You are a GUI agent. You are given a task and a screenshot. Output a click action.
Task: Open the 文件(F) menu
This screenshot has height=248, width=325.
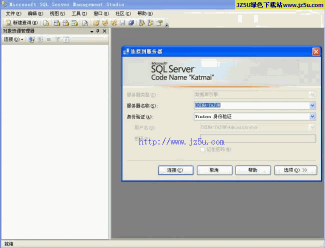click(13, 13)
